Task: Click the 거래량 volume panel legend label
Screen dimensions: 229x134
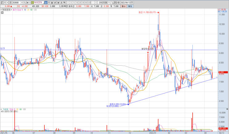Action: tap(6, 109)
